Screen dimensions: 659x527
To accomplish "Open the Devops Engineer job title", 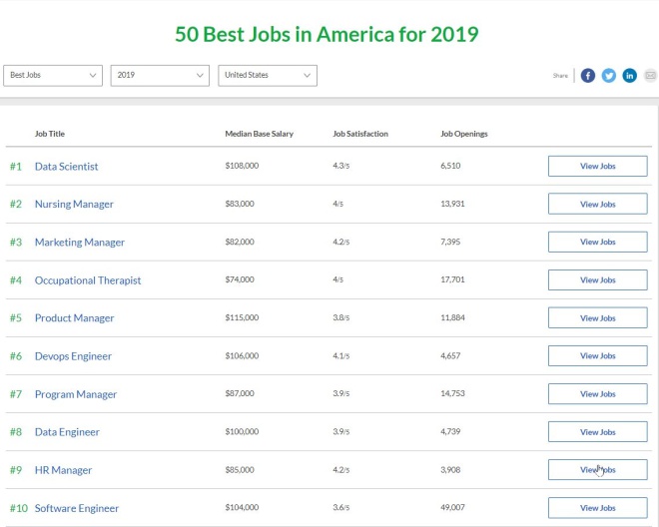I will [73, 356].
